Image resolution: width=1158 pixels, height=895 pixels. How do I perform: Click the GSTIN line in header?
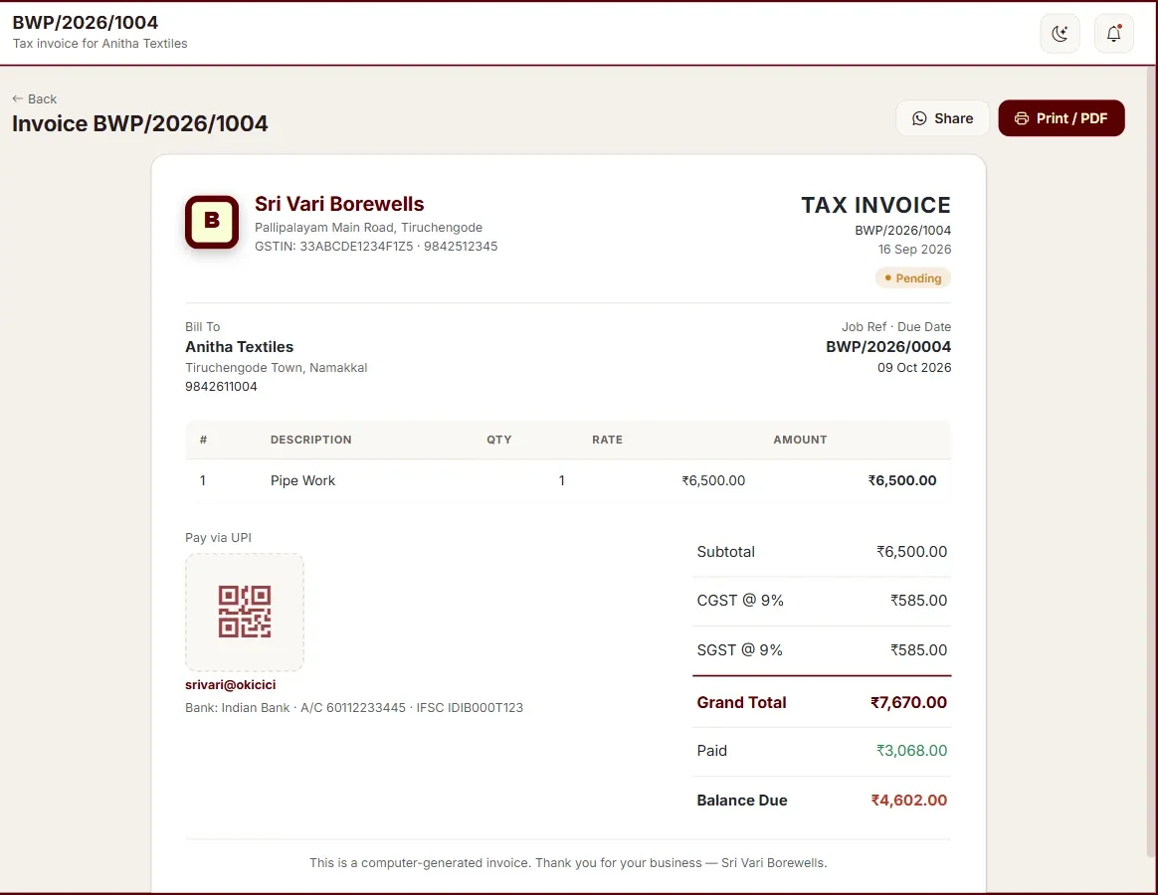(376, 246)
